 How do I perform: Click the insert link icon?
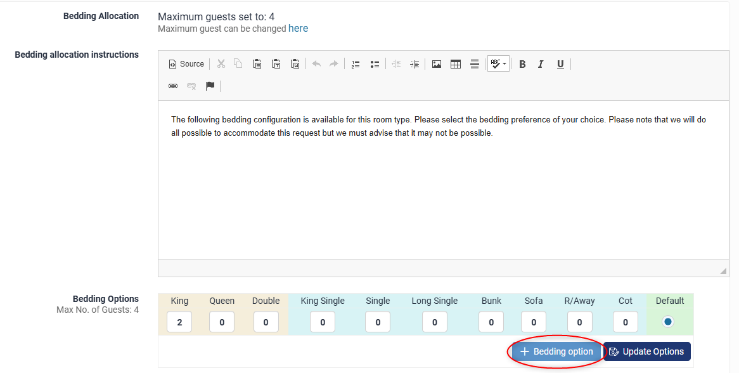click(173, 86)
